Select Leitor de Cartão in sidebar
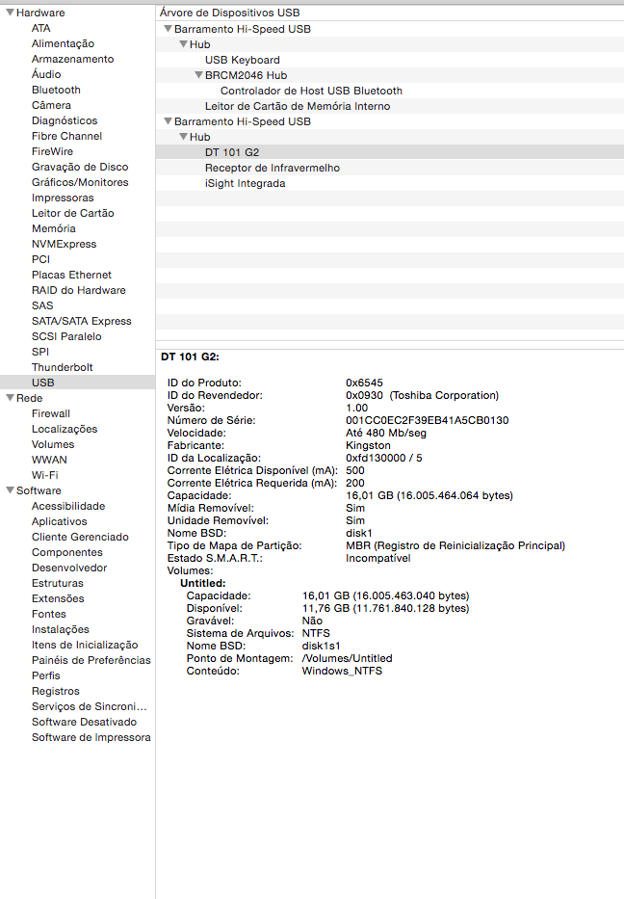 (x=72, y=213)
